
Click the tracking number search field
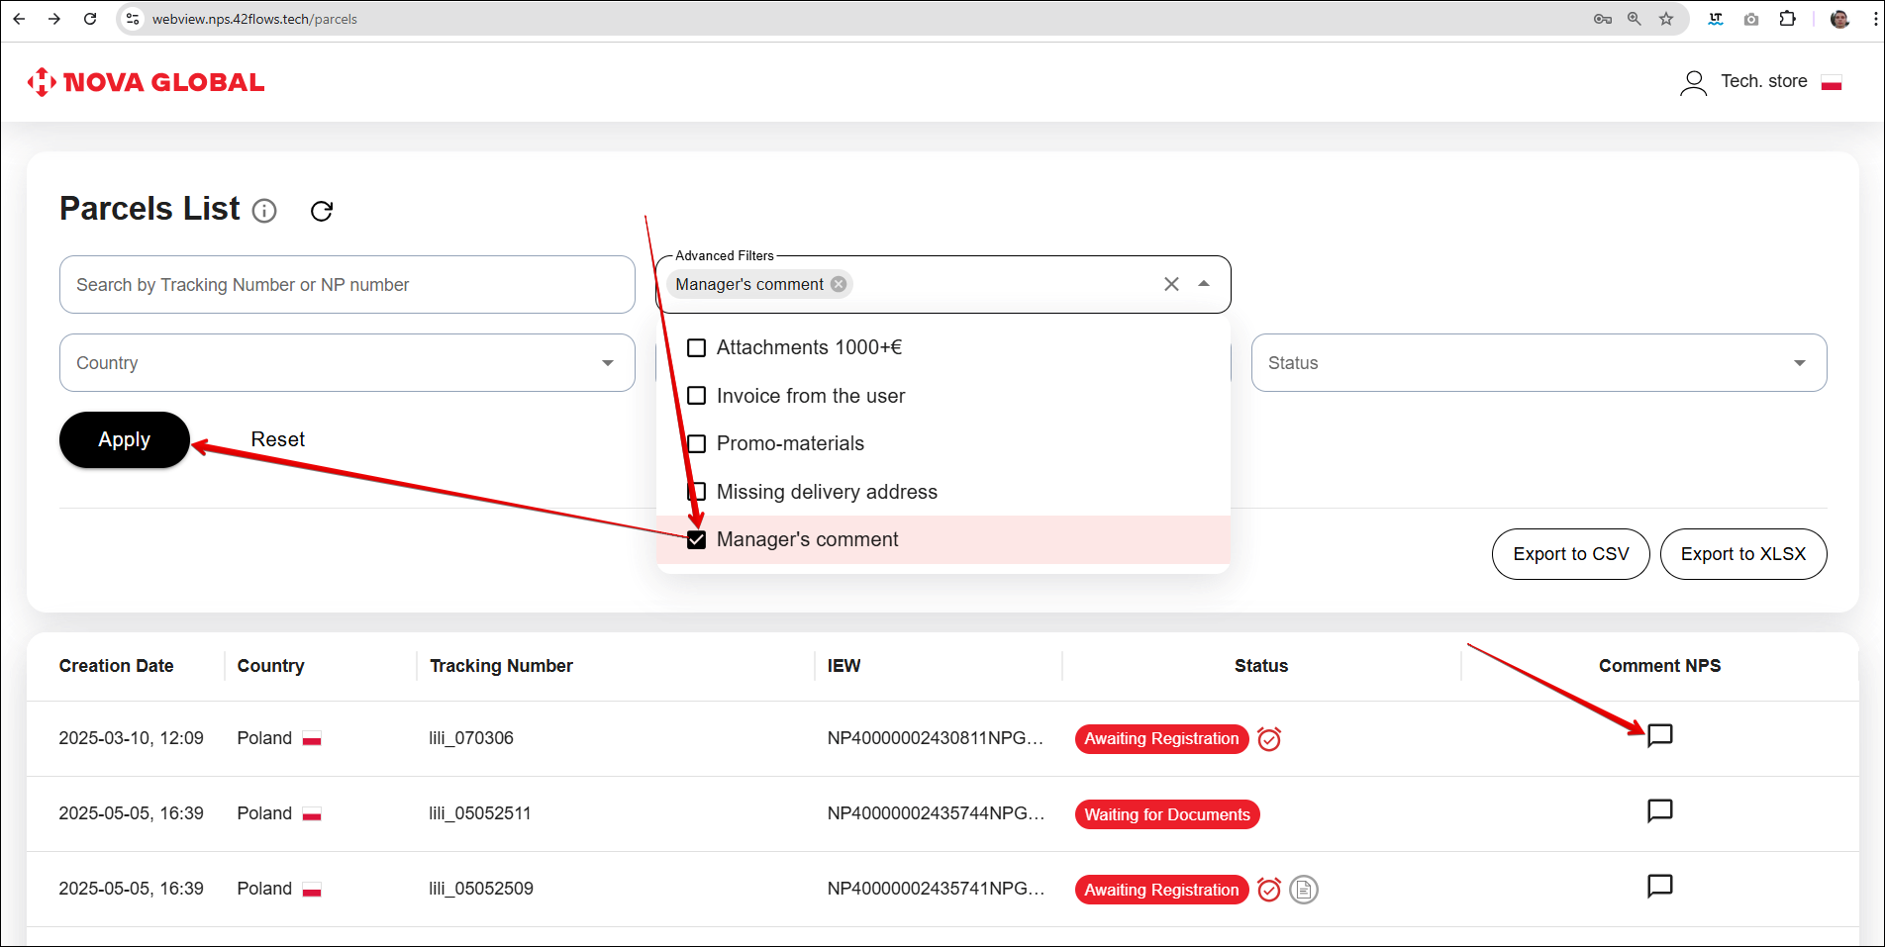pyautogui.click(x=347, y=285)
